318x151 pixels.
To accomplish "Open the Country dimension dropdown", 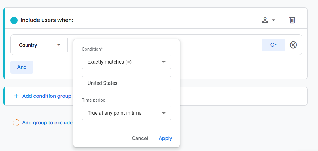I will click(x=39, y=45).
